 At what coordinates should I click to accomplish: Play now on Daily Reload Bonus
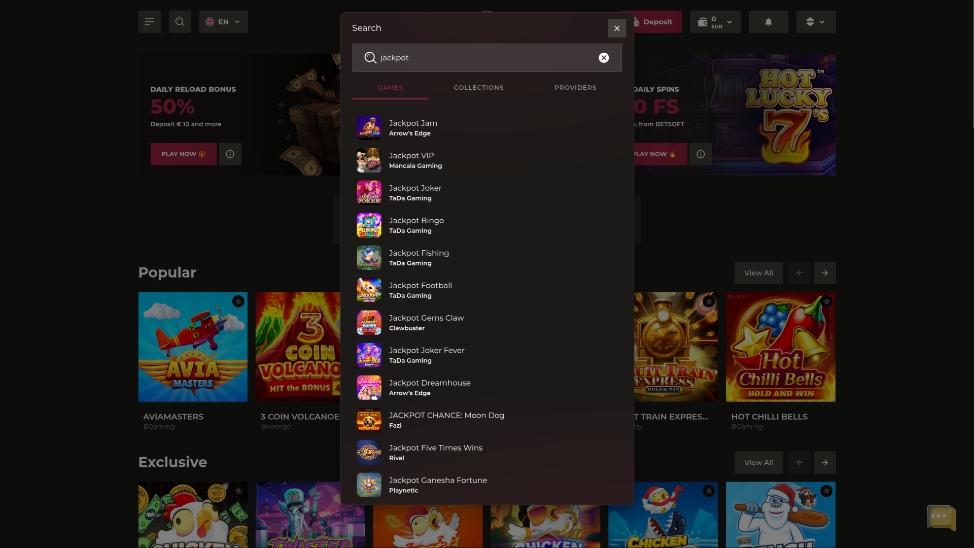pos(184,154)
